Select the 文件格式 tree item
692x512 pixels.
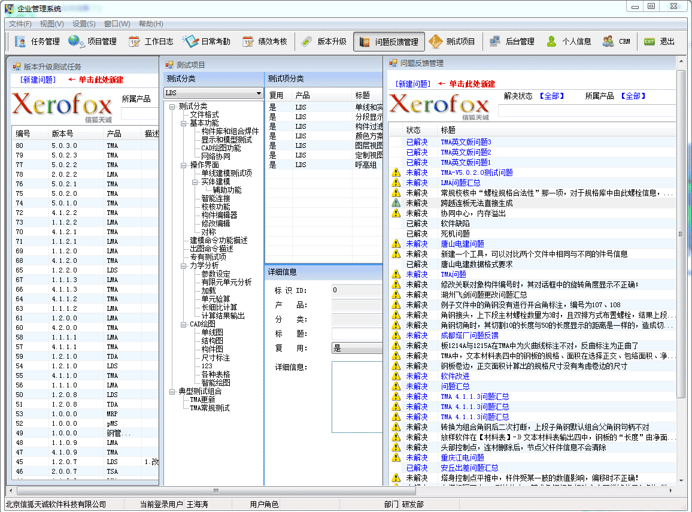[204, 115]
